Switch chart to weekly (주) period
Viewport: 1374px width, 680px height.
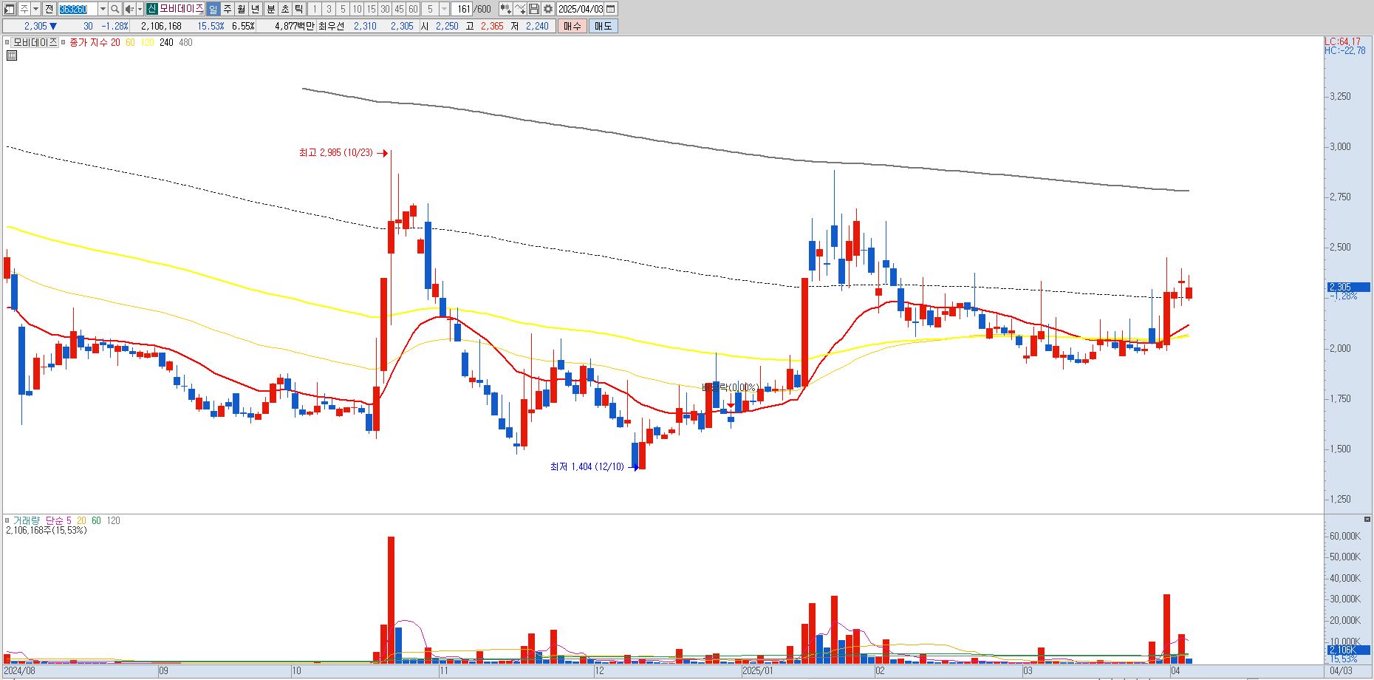228,9
